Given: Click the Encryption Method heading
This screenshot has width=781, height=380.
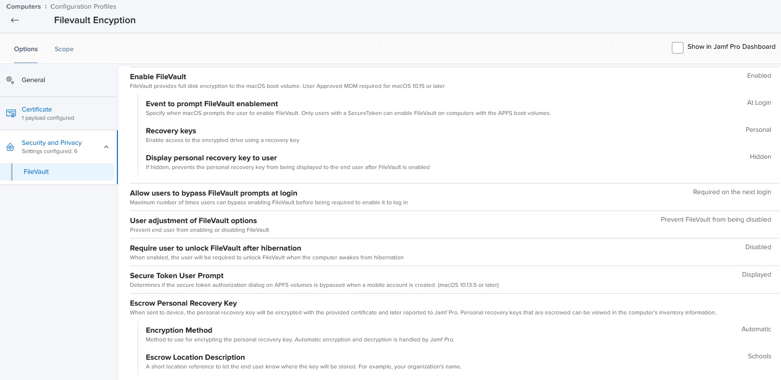Looking at the screenshot, I should click(179, 330).
